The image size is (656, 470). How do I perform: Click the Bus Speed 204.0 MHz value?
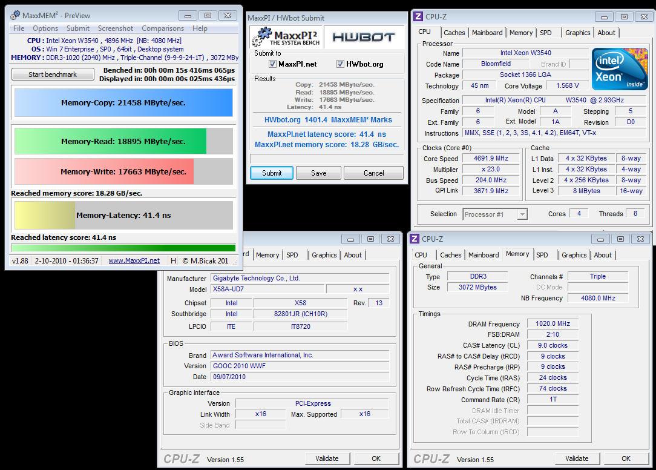click(491, 180)
